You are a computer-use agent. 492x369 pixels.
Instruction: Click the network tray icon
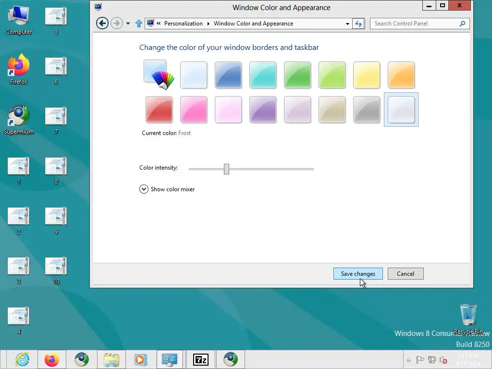point(432,360)
